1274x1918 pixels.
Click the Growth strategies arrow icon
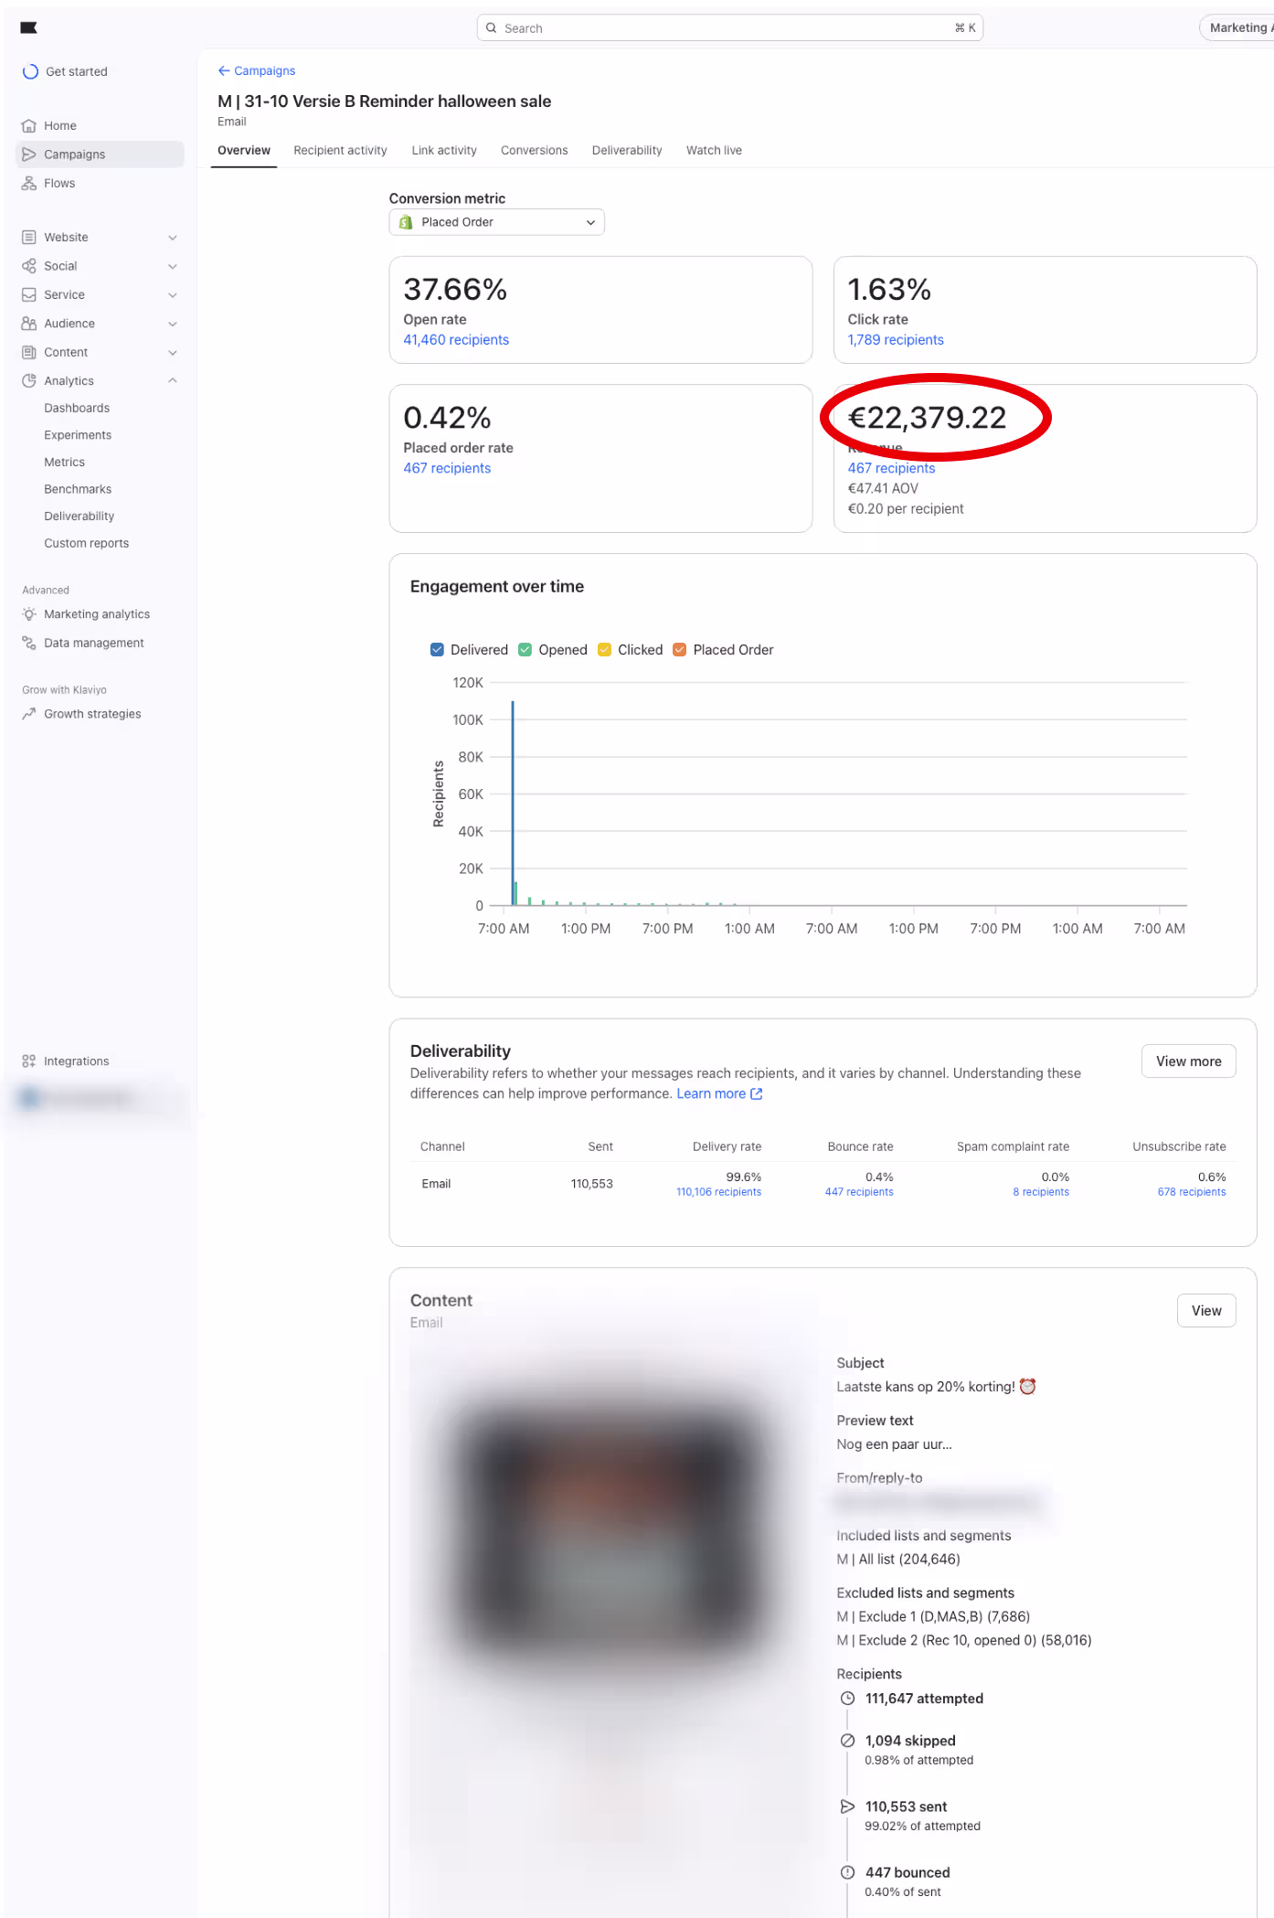[29, 714]
